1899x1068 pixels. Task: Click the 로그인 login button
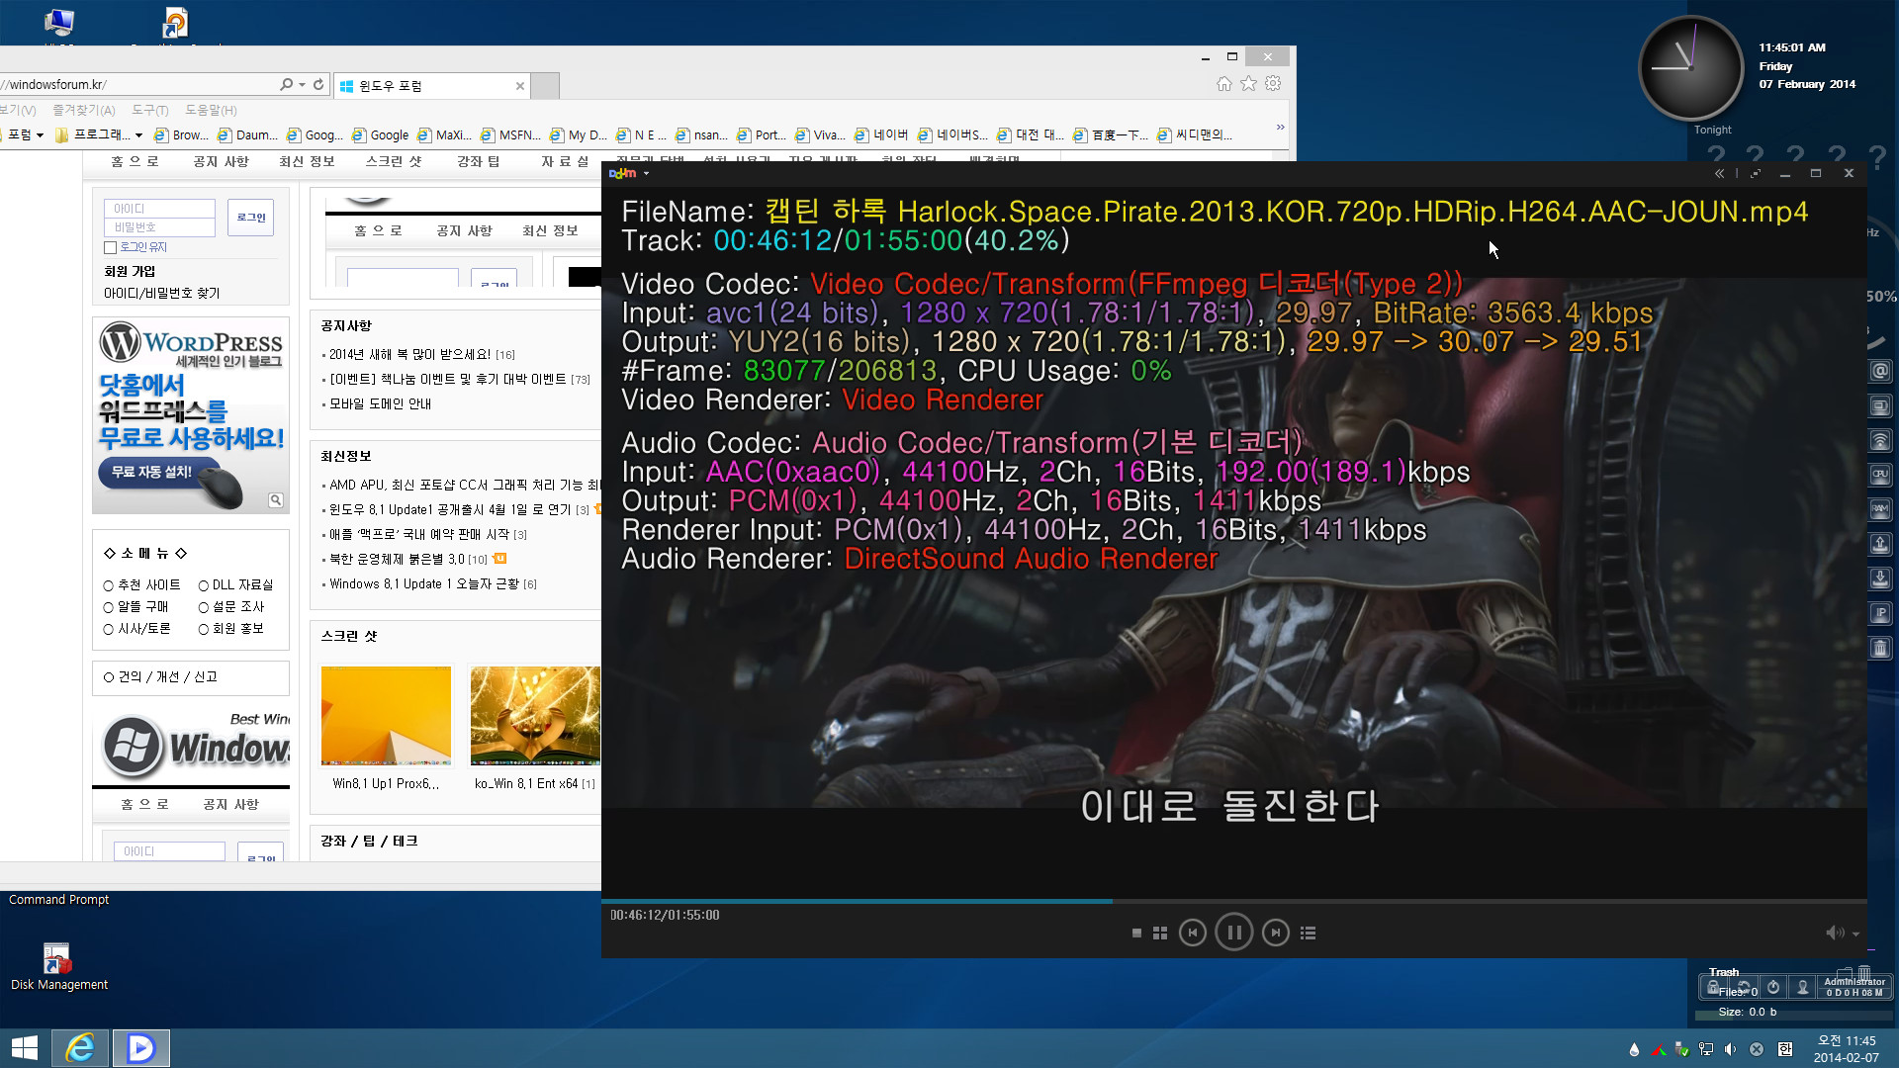click(x=250, y=218)
